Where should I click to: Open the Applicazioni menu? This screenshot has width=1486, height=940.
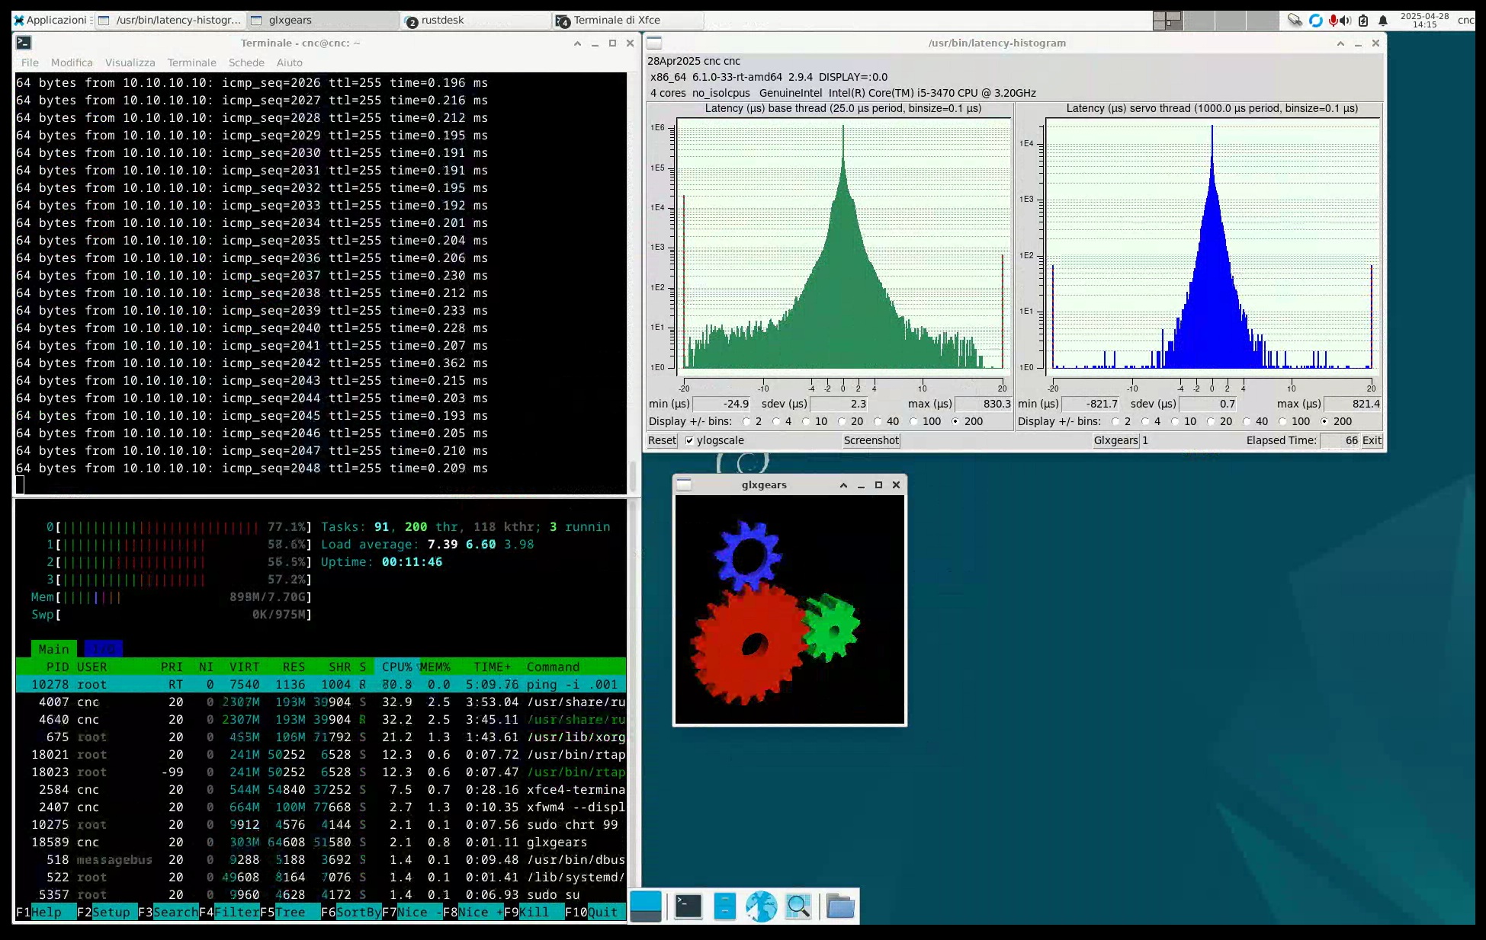click(x=50, y=20)
